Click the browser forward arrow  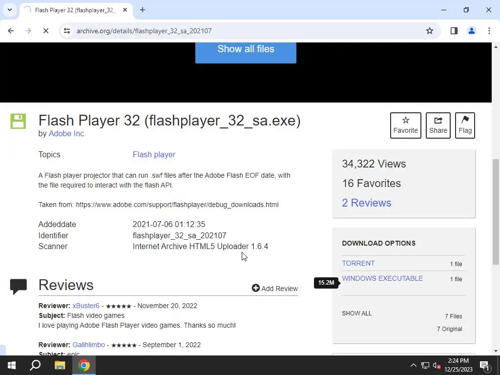point(28,31)
